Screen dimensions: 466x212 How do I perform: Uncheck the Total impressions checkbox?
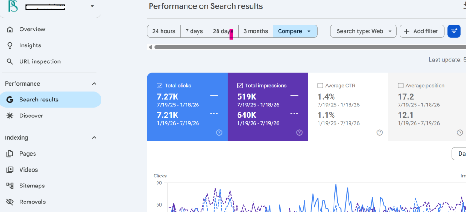(240, 86)
